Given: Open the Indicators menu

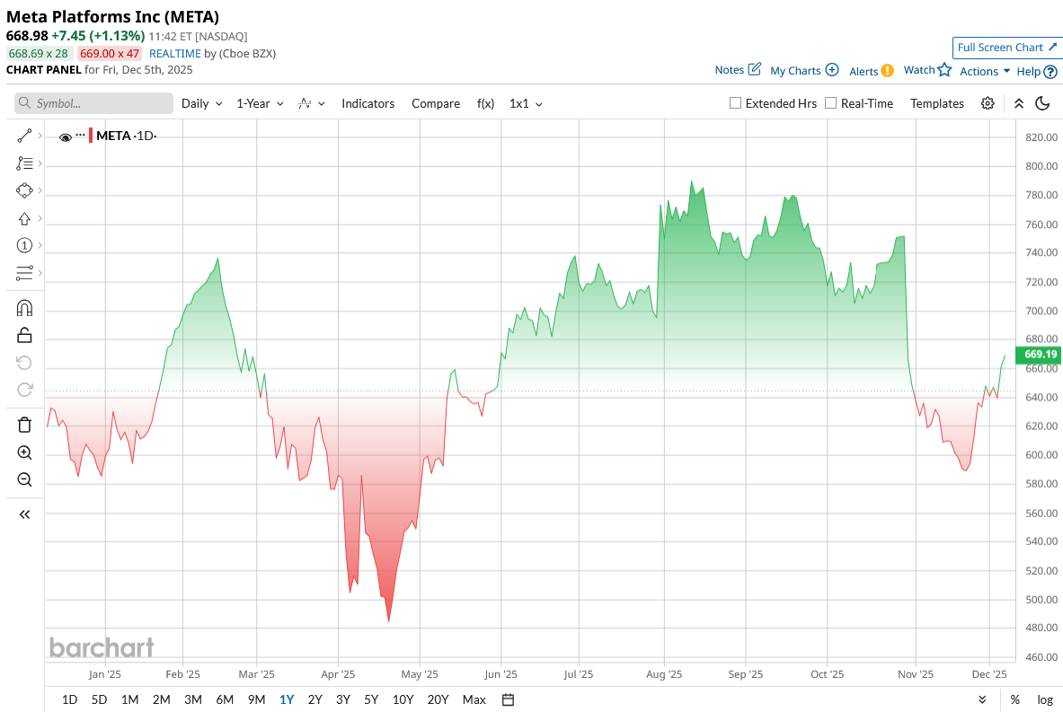Looking at the screenshot, I should tap(368, 103).
